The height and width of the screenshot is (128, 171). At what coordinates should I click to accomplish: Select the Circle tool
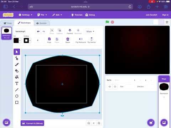tap(17, 96)
